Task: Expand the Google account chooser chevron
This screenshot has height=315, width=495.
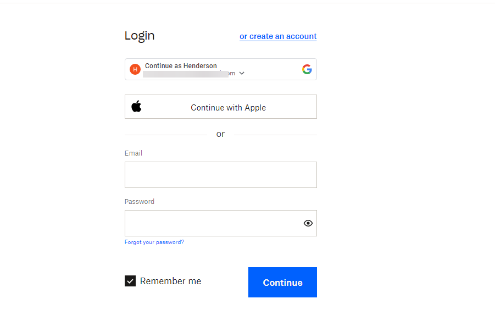Action: [242, 73]
